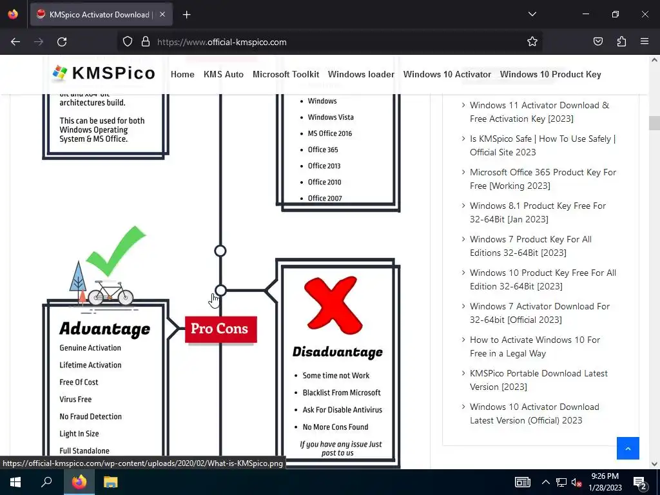The image size is (660, 495).
Task: Click 'Genuine Activation' text in Advantage box
Action: (x=90, y=348)
